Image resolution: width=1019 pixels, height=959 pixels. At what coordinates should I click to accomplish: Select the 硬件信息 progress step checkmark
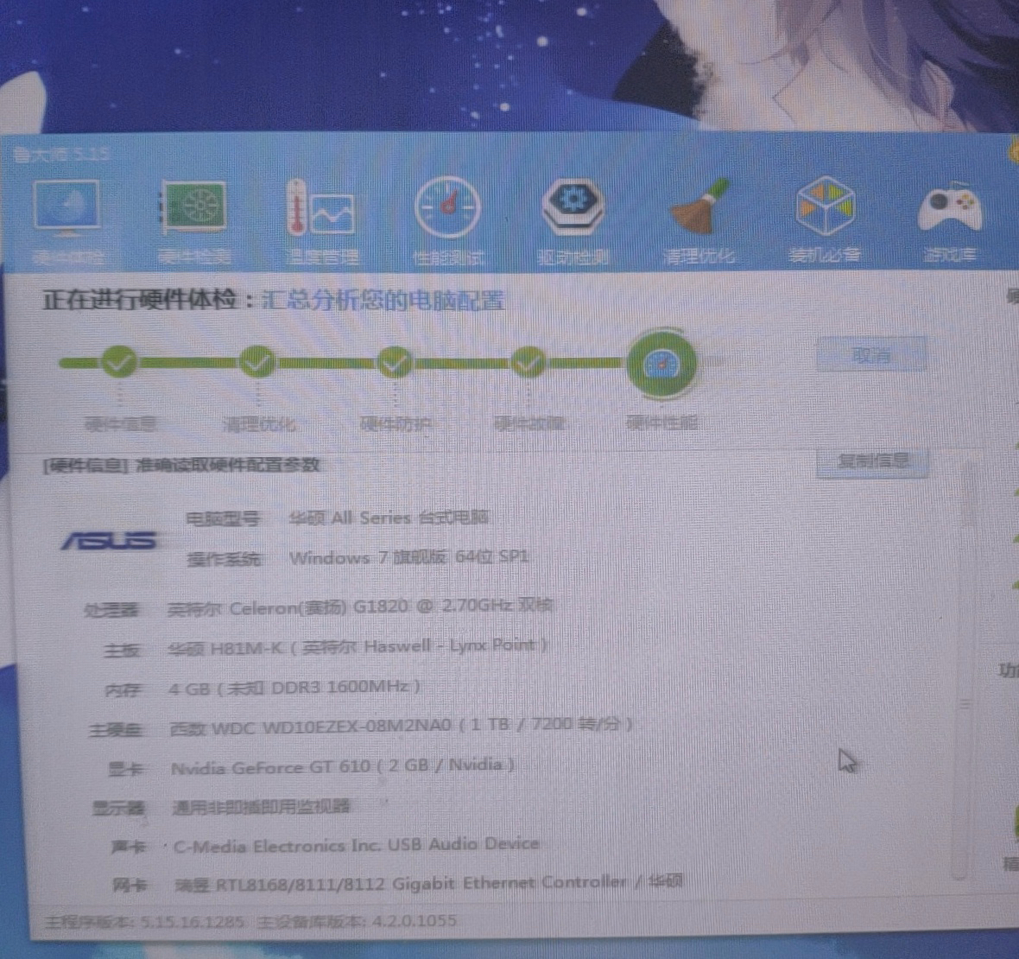coord(119,362)
